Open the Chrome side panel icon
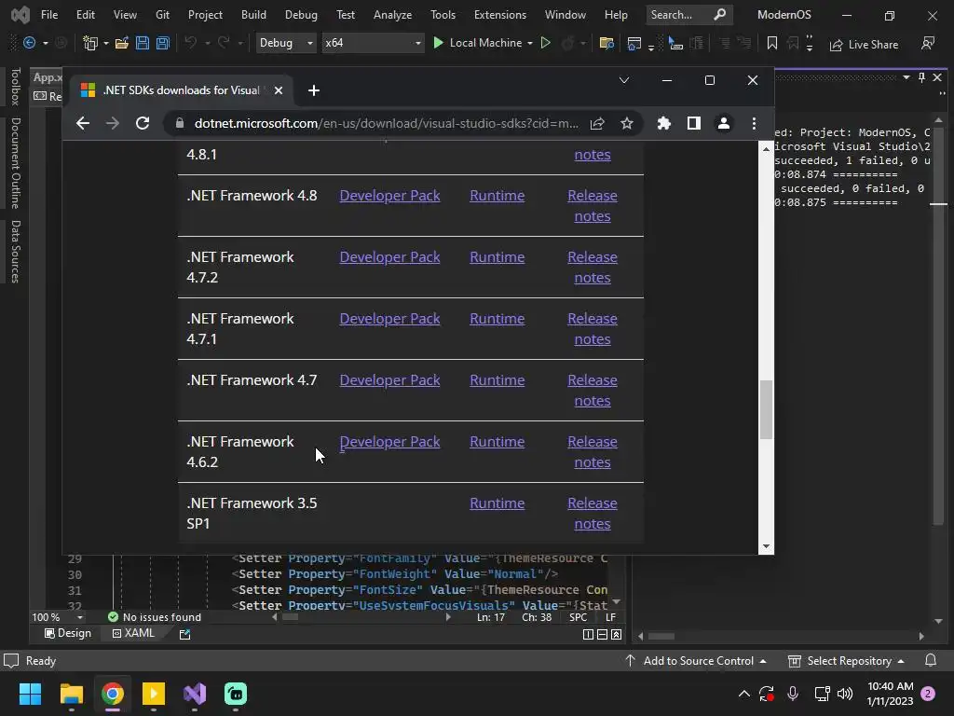This screenshot has width=954, height=716. point(693,124)
